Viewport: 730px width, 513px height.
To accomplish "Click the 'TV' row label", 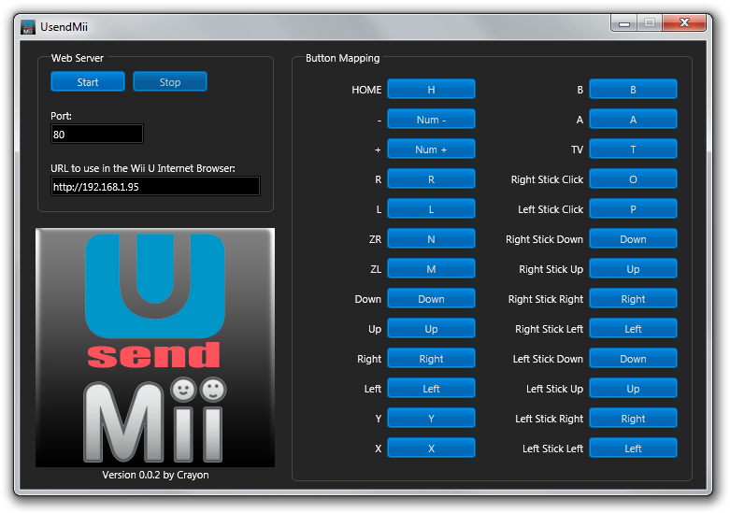I will (x=577, y=150).
